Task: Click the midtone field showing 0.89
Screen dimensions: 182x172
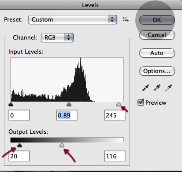Action: click(x=67, y=115)
